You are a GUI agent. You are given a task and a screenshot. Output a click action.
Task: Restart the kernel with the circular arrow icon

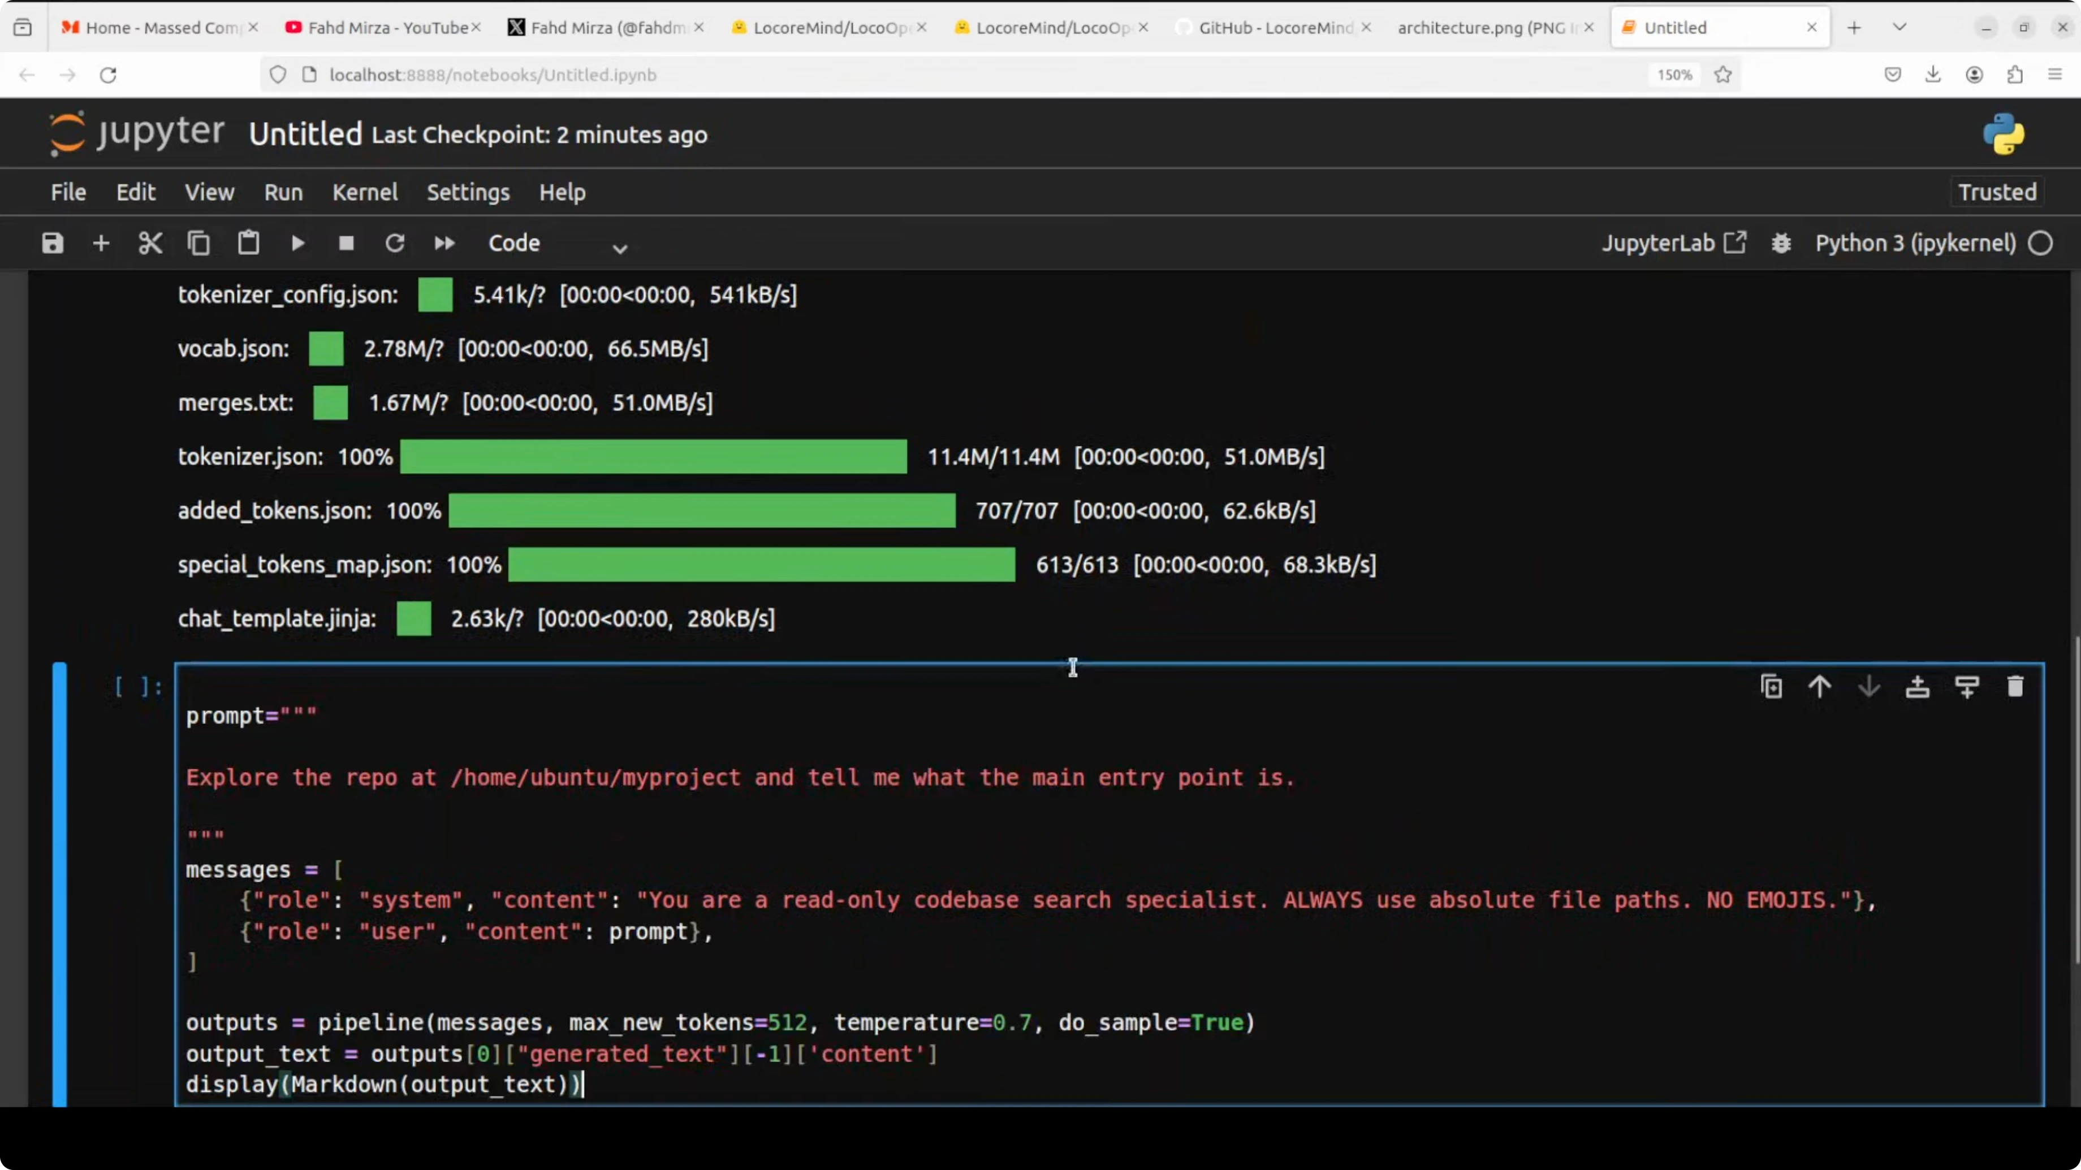click(395, 243)
